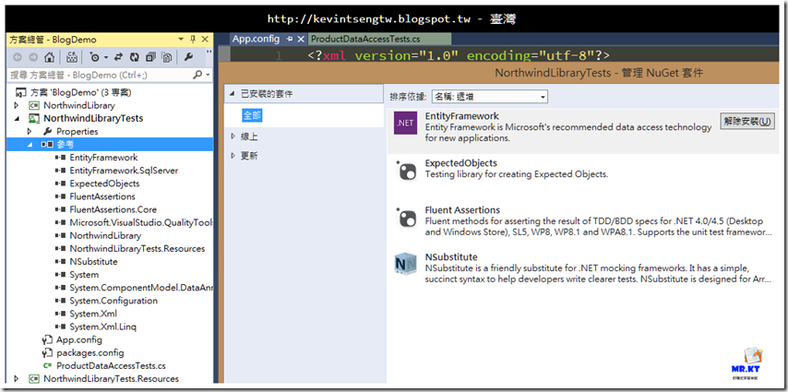This screenshot has width=788, height=392.
Task: Toggle the auto-hide pin of Solution Explorer
Action: point(193,39)
